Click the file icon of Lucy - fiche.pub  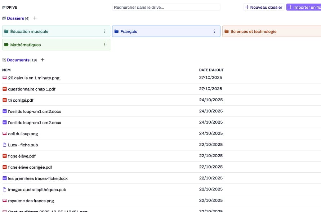coord(5,145)
